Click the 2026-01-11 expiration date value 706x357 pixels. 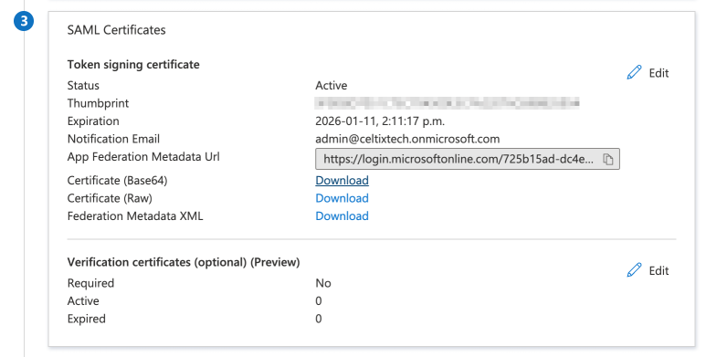pyautogui.click(x=380, y=121)
